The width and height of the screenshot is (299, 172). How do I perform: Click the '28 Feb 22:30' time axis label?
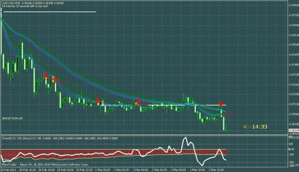84,170
